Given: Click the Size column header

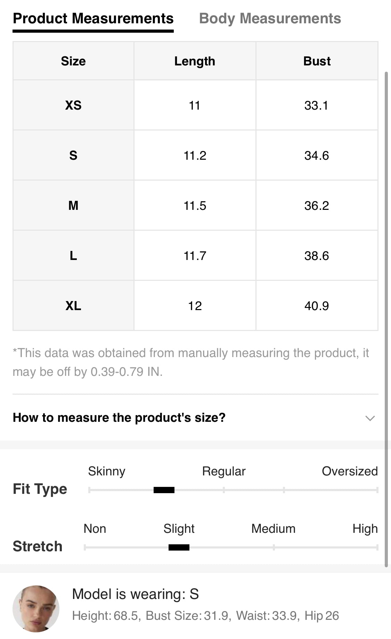Looking at the screenshot, I should (73, 61).
